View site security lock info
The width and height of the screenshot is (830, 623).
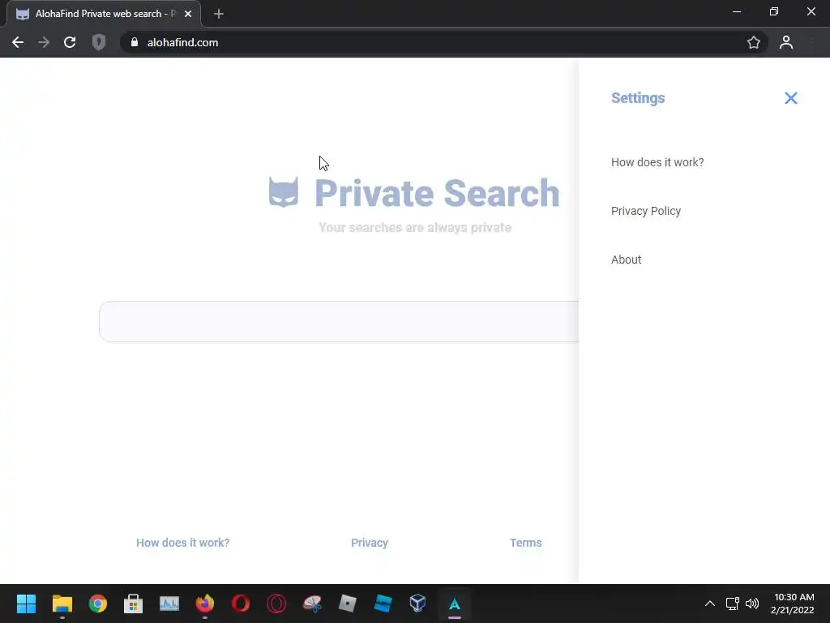[x=135, y=42]
